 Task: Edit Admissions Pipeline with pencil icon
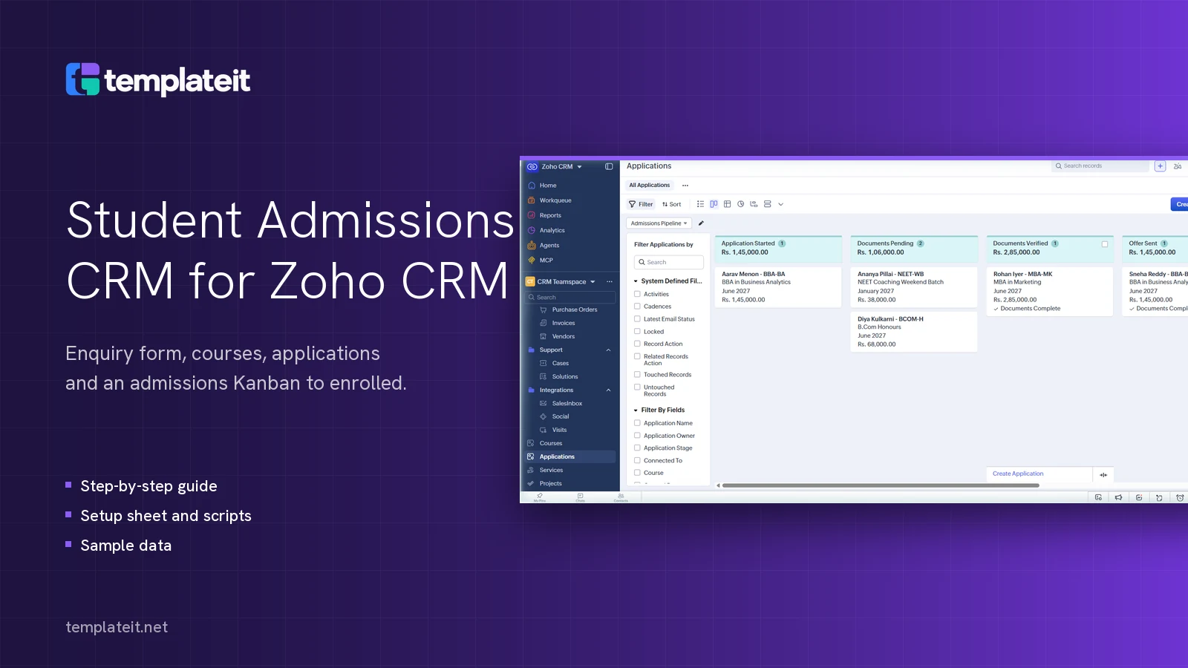[x=701, y=223]
